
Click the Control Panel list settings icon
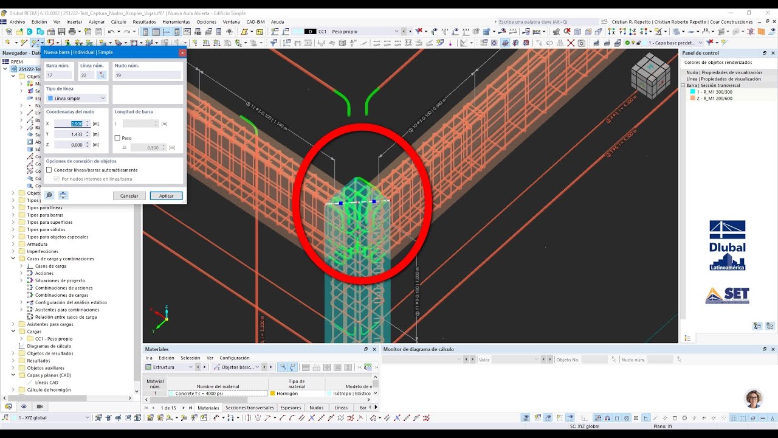pos(687,338)
